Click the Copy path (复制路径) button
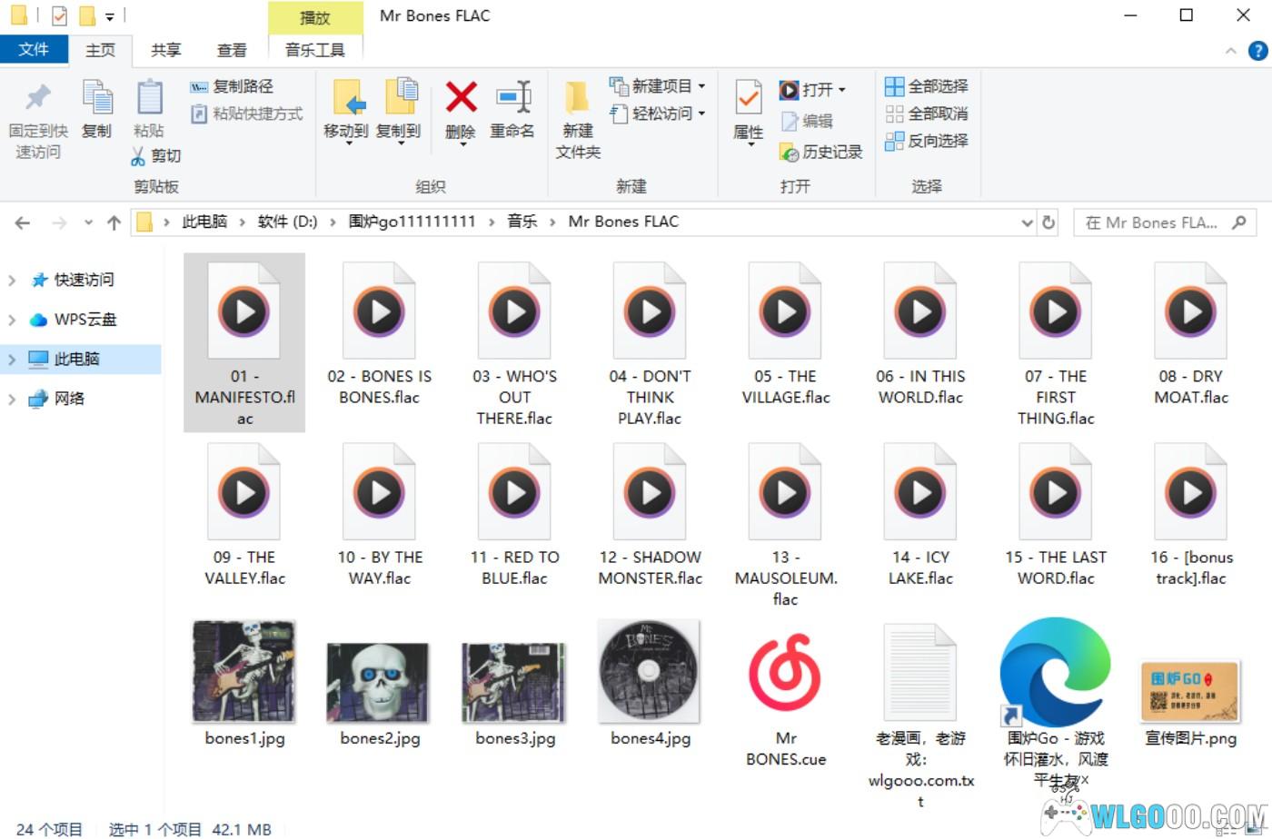 [x=233, y=86]
